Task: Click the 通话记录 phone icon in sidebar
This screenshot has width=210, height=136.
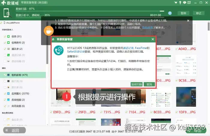Action: [x=8, y=55]
